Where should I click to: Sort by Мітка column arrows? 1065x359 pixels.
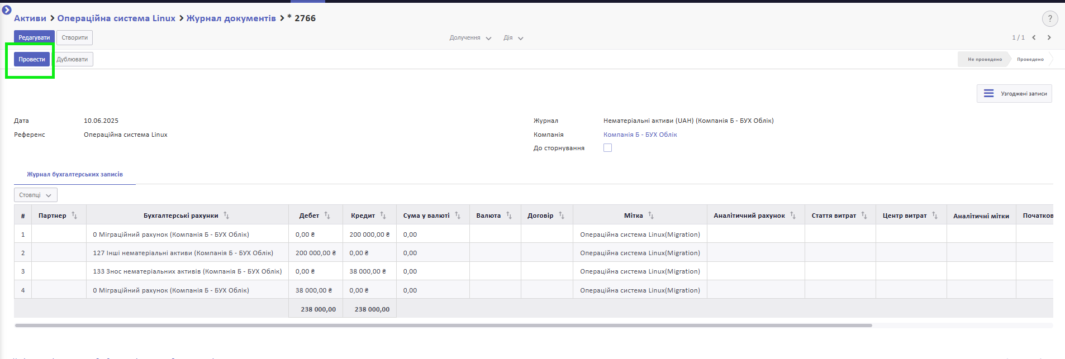pyautogui.click(x=651, y=216)
